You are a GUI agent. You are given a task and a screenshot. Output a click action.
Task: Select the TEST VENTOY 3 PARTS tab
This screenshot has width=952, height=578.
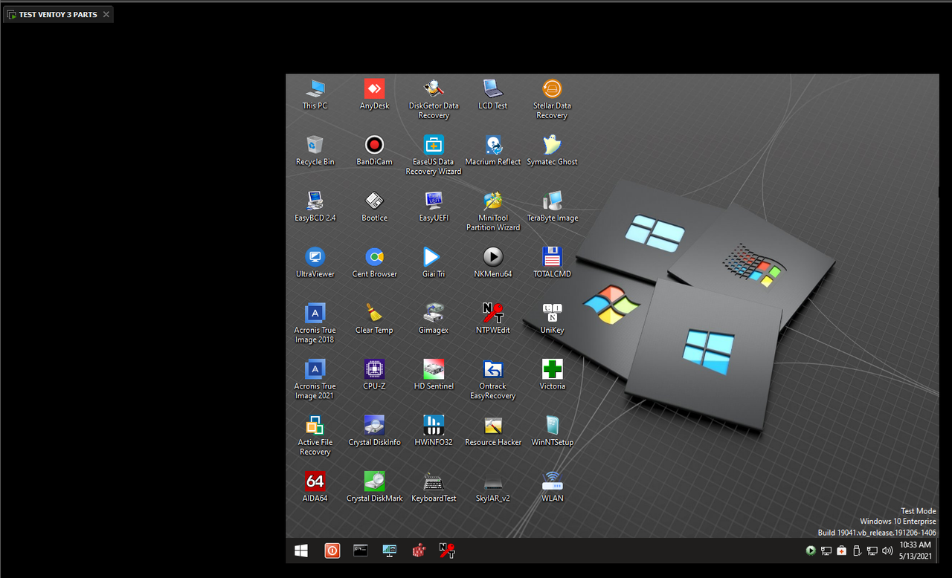[58, 14]
